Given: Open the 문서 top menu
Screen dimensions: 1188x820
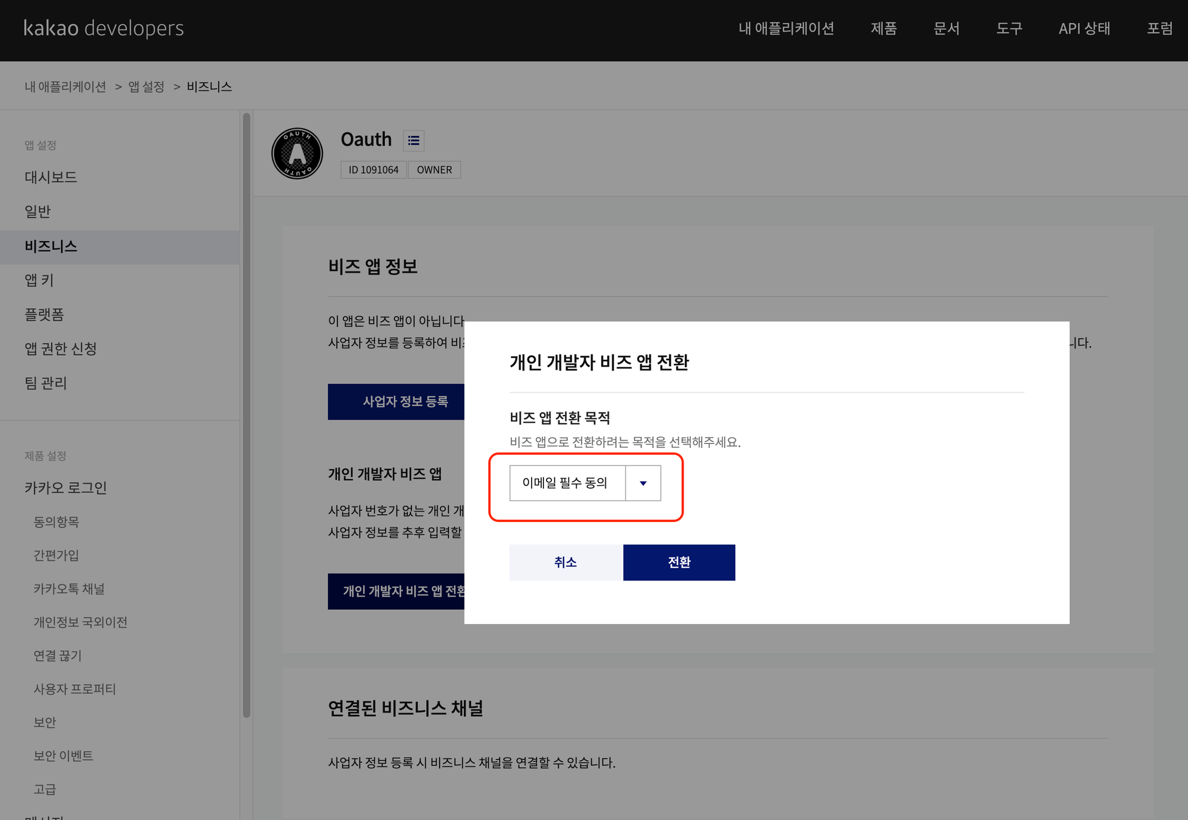Looking at the screenshot, I should (x=946, y=28).
